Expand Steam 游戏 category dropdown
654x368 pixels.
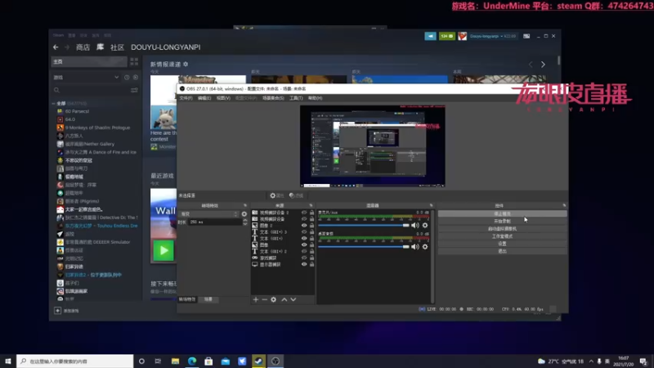click(x=116, y=77)
